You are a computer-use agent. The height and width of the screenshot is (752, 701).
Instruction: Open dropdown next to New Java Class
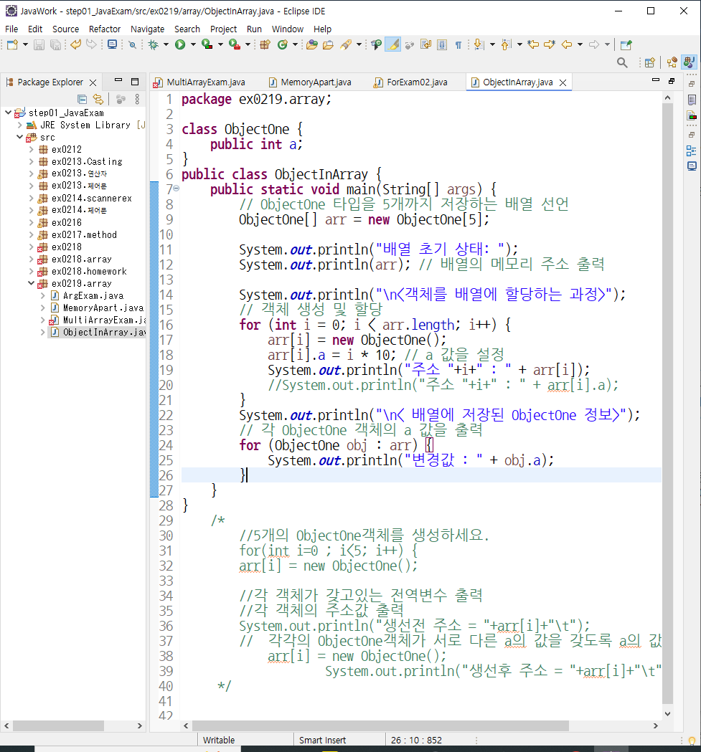[x=296, y=44]
